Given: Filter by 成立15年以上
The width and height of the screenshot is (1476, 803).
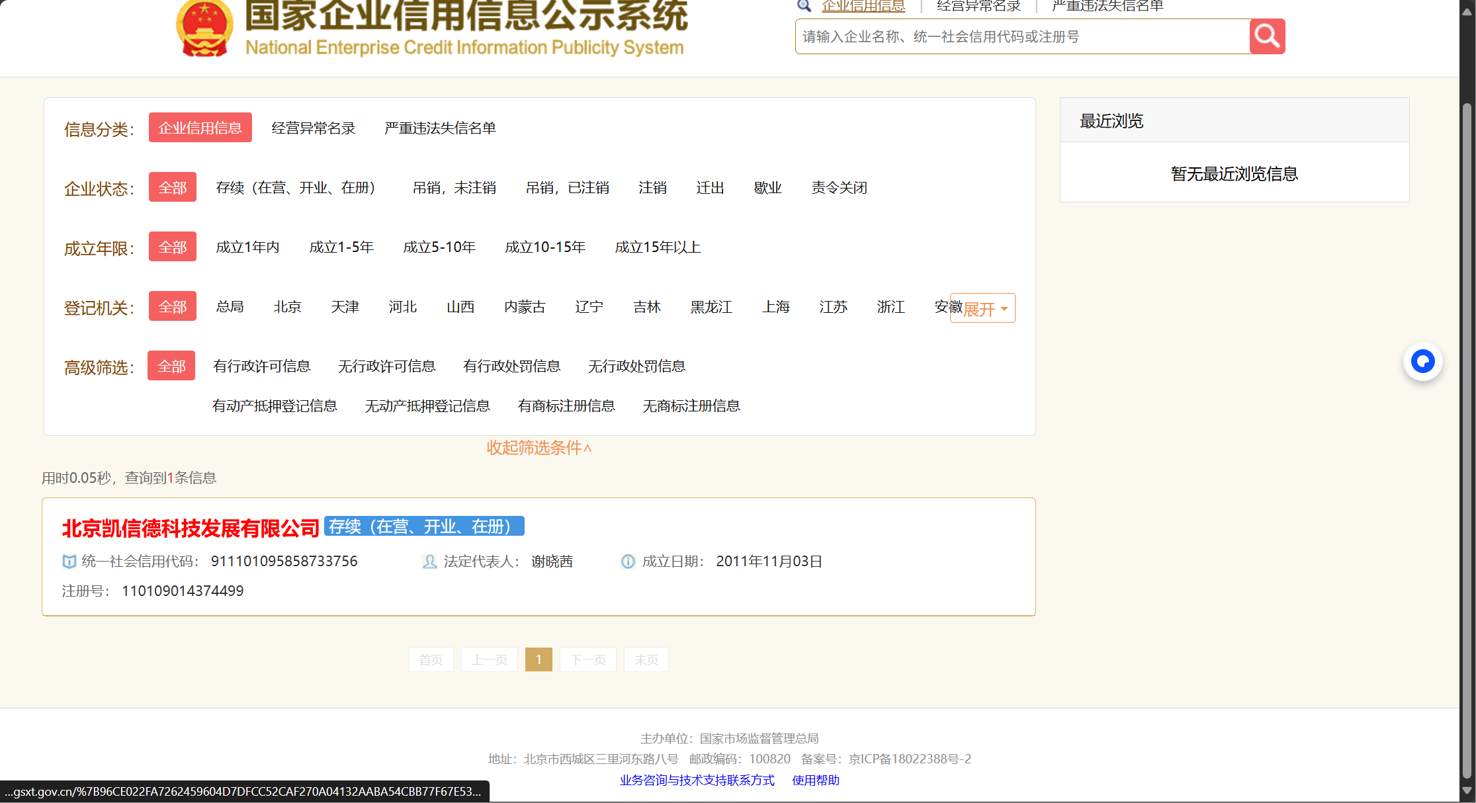Looking at the screenshot, I should pyautogui.click(x=658, y=247).
